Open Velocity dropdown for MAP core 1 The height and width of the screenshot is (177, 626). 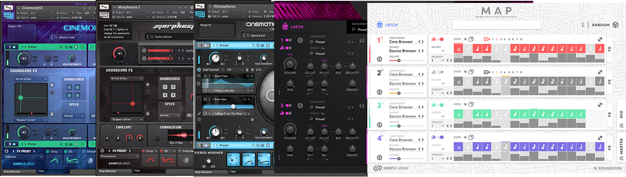point(443,60)
